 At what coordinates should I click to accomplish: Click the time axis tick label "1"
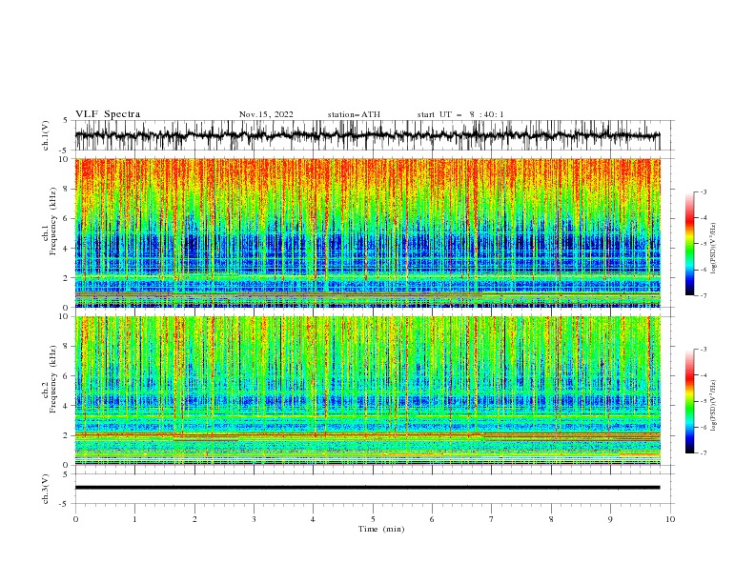pyautogui.click(x=134, y=519)
